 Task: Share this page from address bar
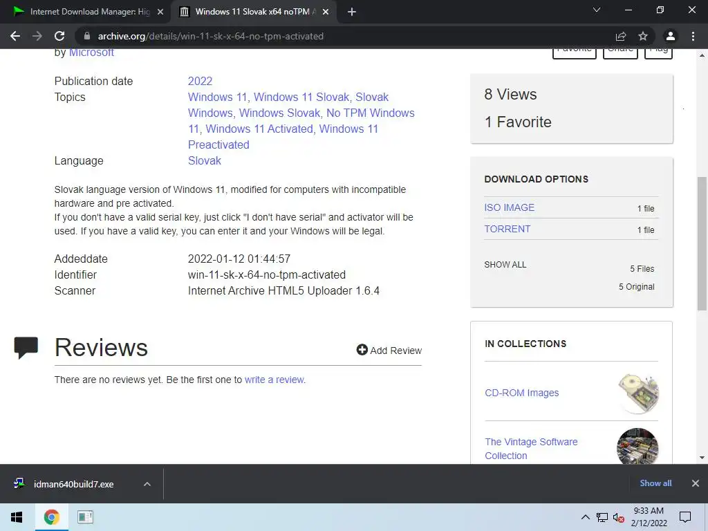click(x=621, y=36)
